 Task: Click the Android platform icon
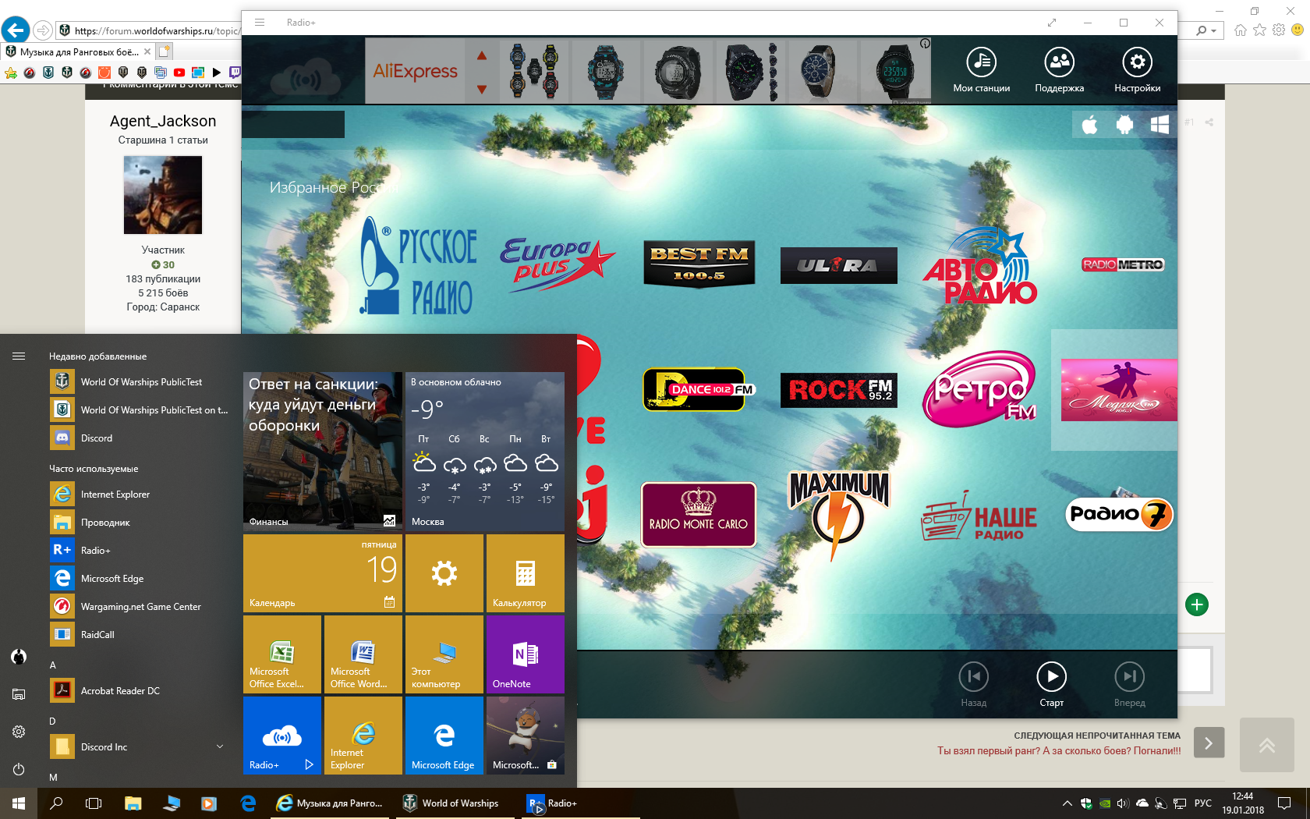pyautogui.click(x=1124, y=125)
